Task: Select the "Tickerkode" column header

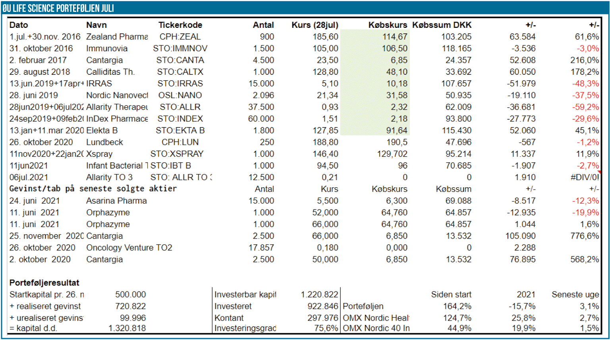Action: tap(180, 25)
